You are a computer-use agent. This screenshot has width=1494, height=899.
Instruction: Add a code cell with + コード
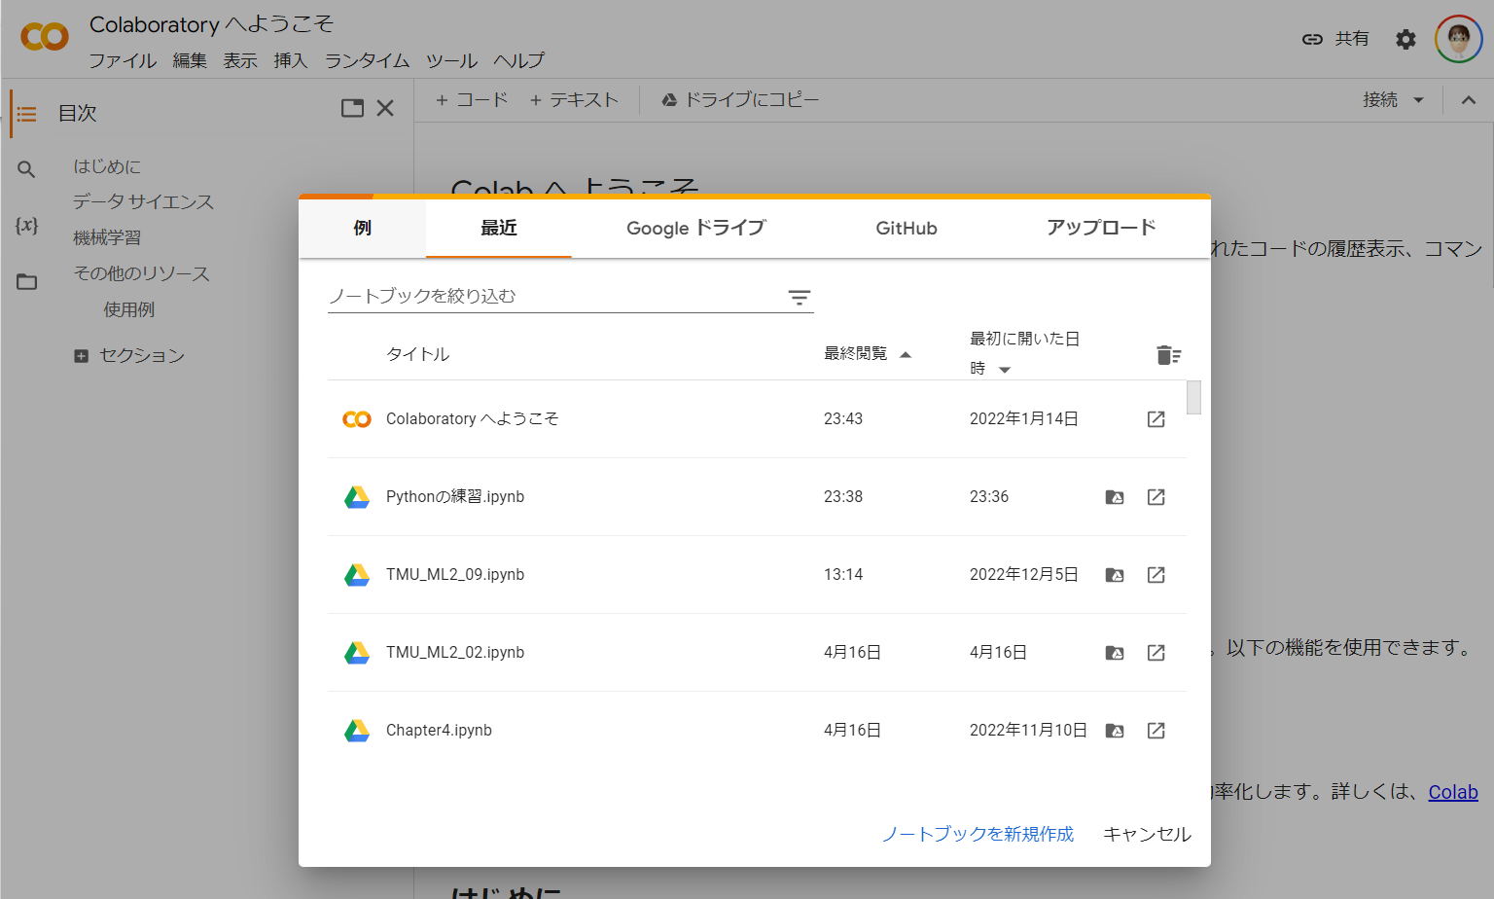point(472,100)
